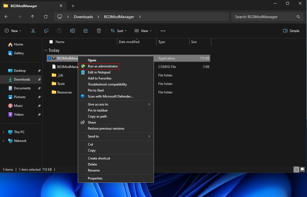Expand Send to submenu
Screen dimensions: 307x197
tap(149, 136)
